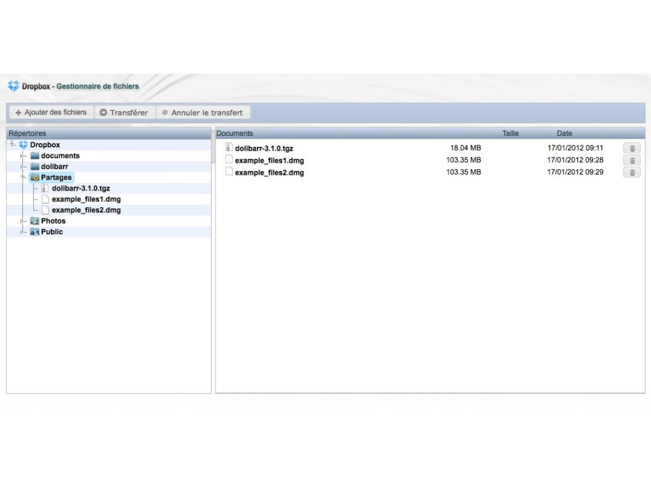Click example_files2.dmg icon in Documents list
Viewport: 651px width, 488px height.
click(x=229, y=171)
